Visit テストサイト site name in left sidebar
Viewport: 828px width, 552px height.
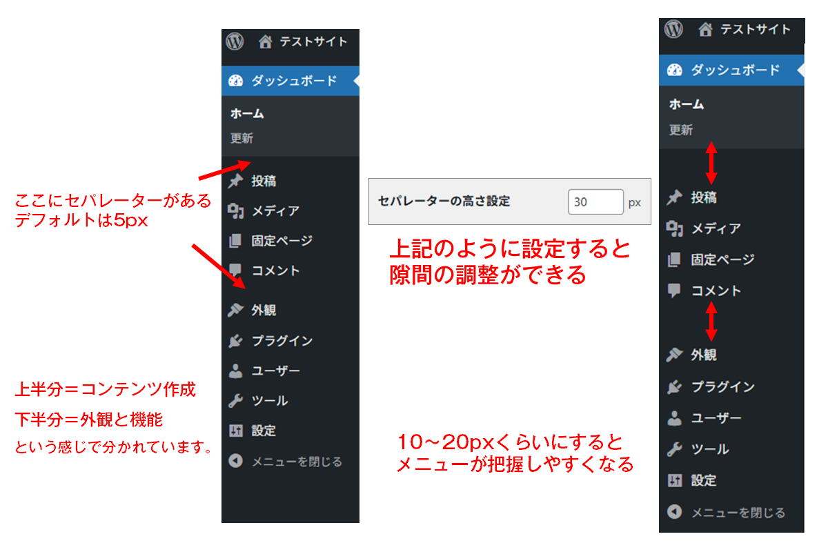(x=313, y=41)
